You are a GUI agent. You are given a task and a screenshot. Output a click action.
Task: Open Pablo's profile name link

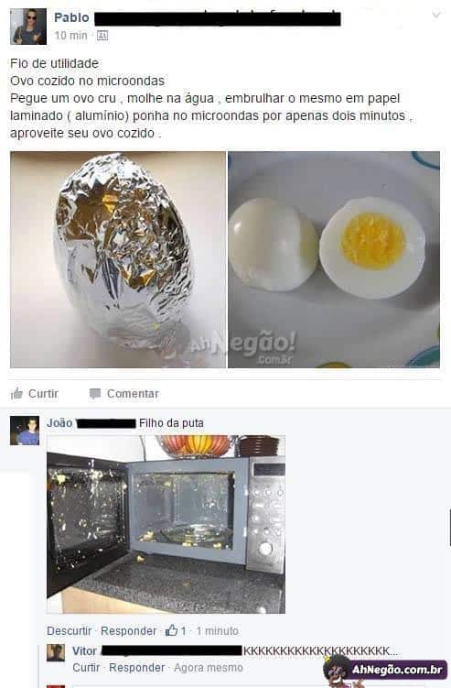[71, 17]
